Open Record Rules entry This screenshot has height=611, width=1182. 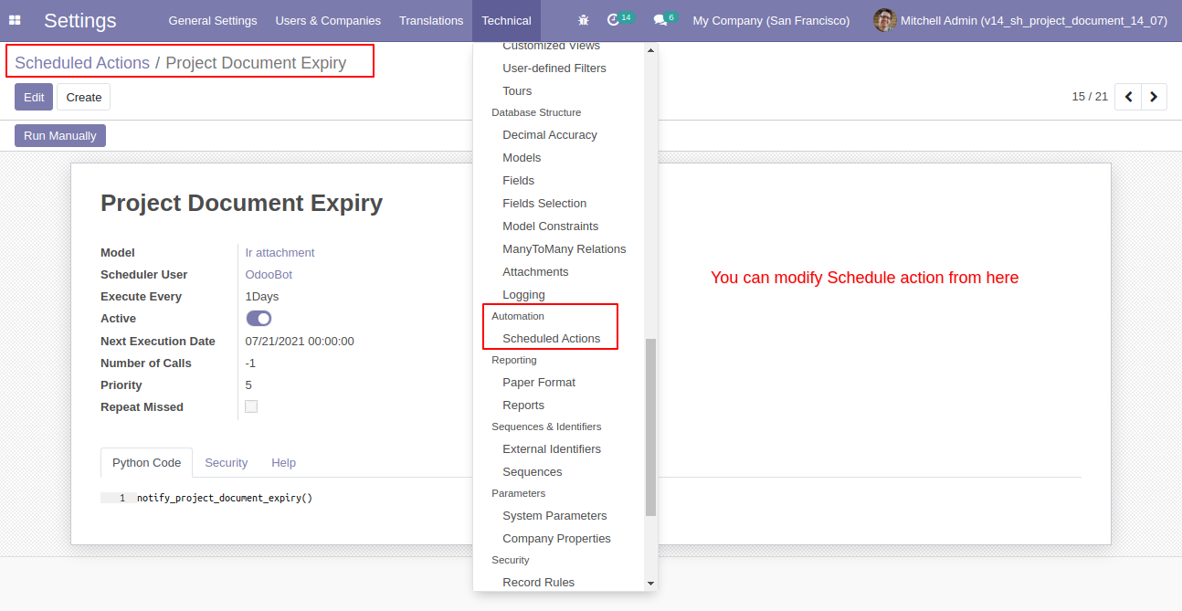539,582
